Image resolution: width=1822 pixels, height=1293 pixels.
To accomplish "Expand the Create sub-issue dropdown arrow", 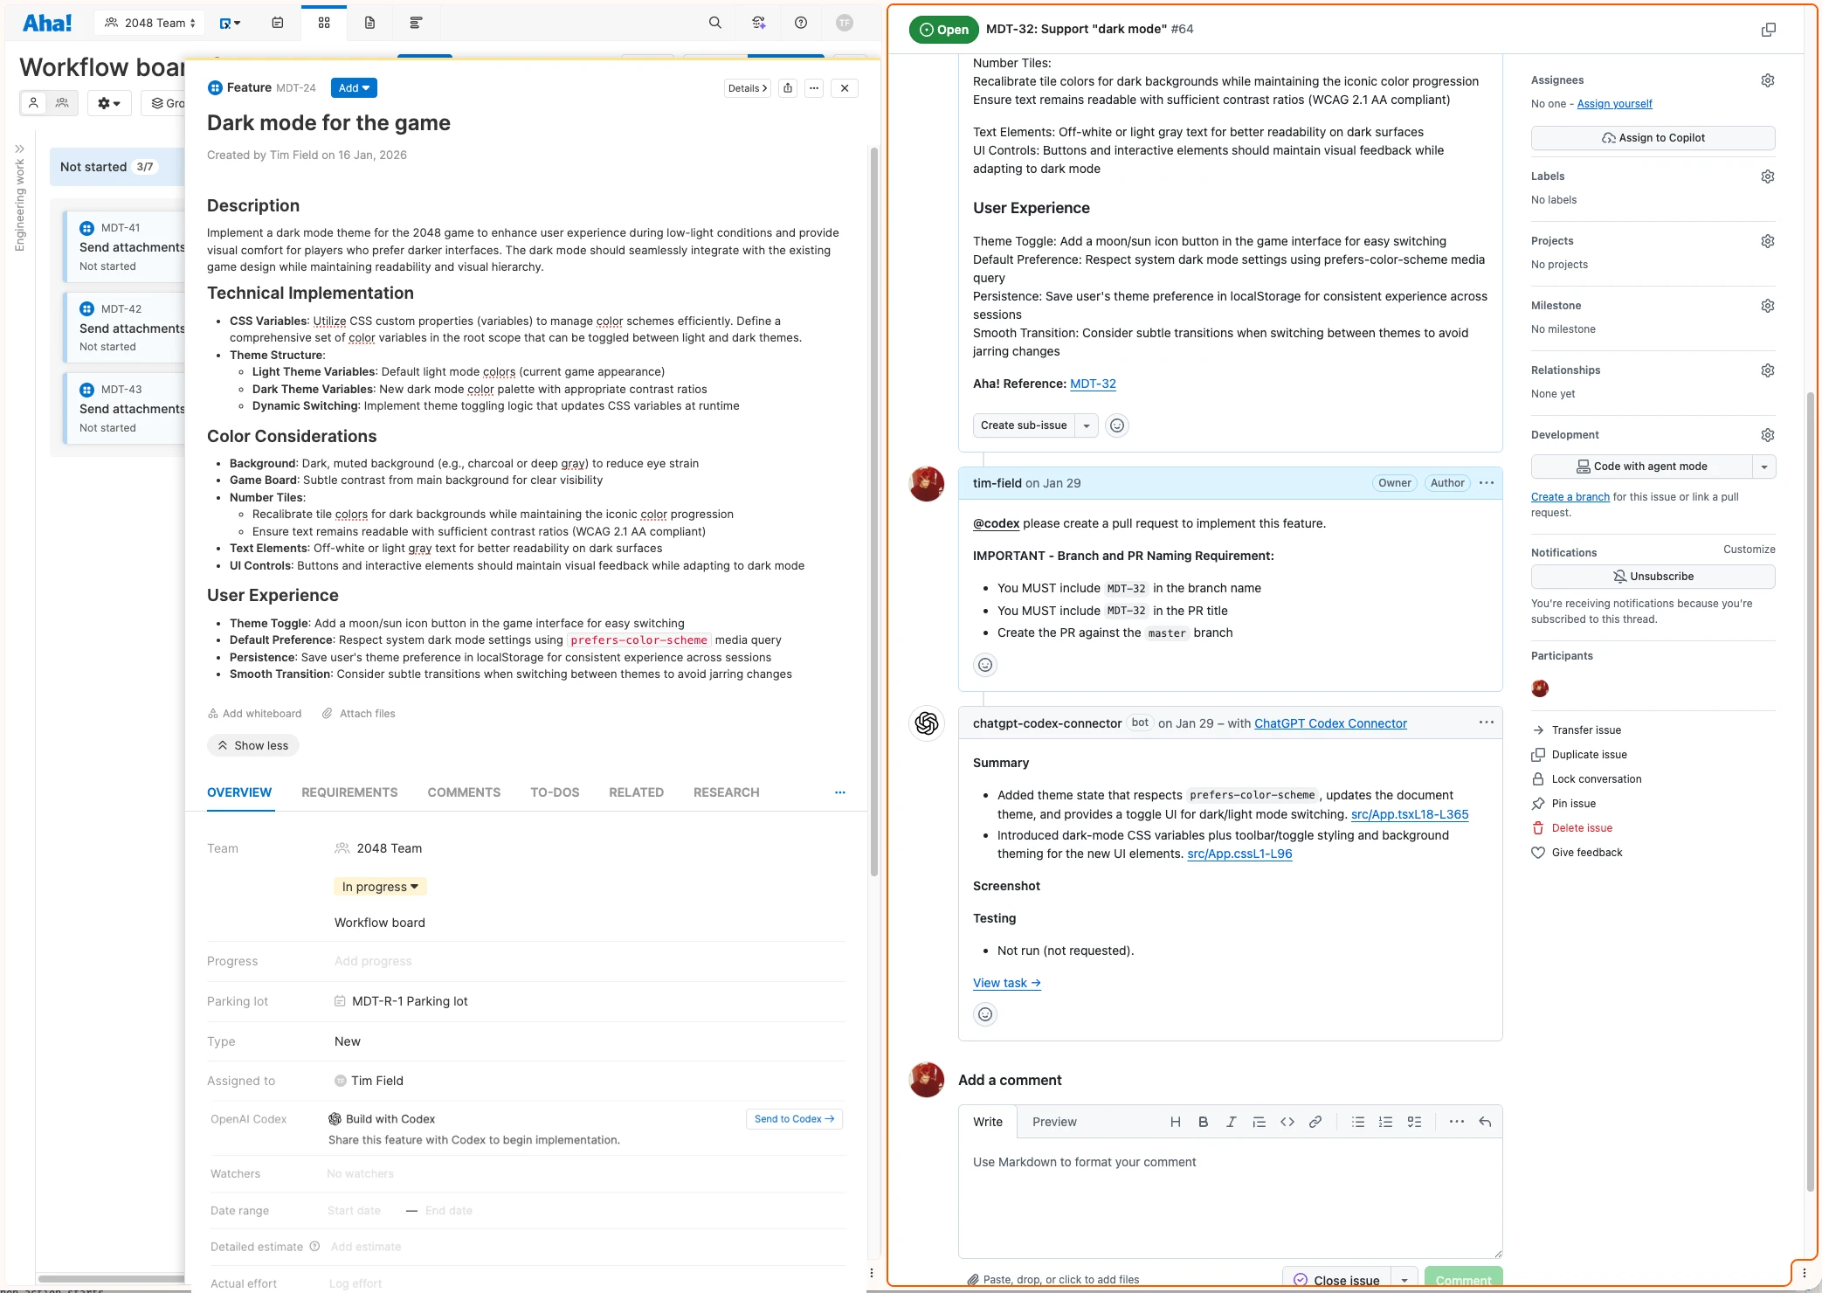I will [x=1087, y=425].
